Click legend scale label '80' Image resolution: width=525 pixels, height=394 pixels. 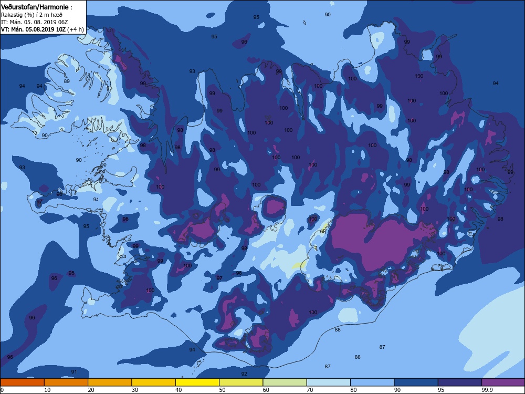[353, 390]
